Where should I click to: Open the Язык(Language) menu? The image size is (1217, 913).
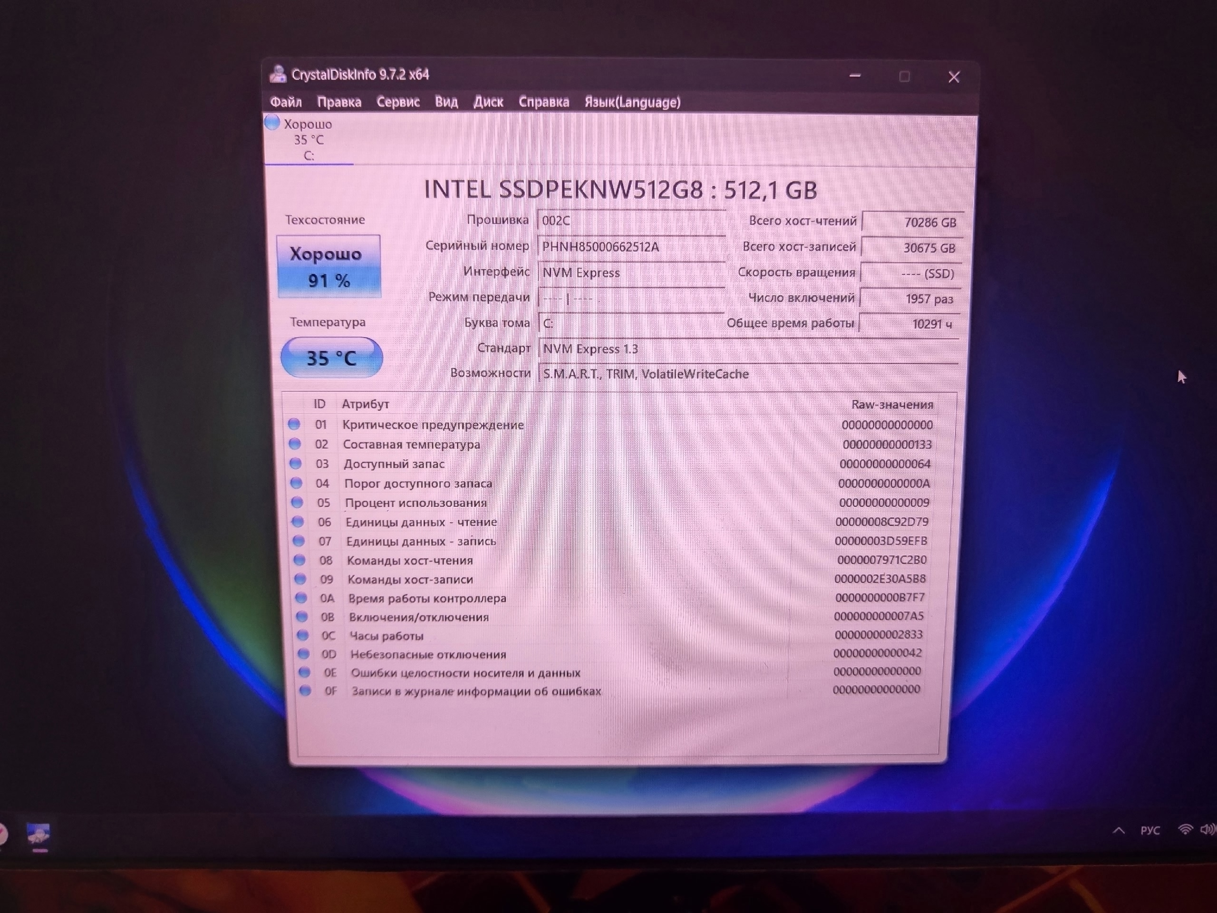tap(632, 102)
